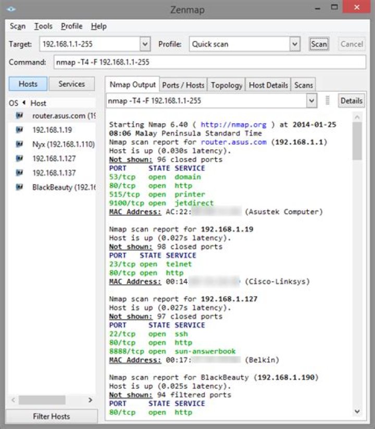Click the output scrollbar down arrow

pos(357,411)
